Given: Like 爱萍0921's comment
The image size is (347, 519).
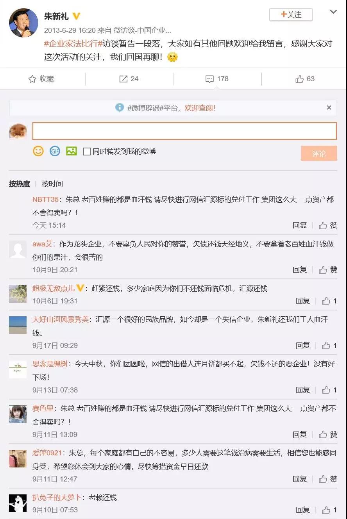Looking at the screenshot, I should pos(328,479).
